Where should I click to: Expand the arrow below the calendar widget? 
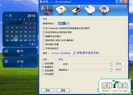coord(22,45)
